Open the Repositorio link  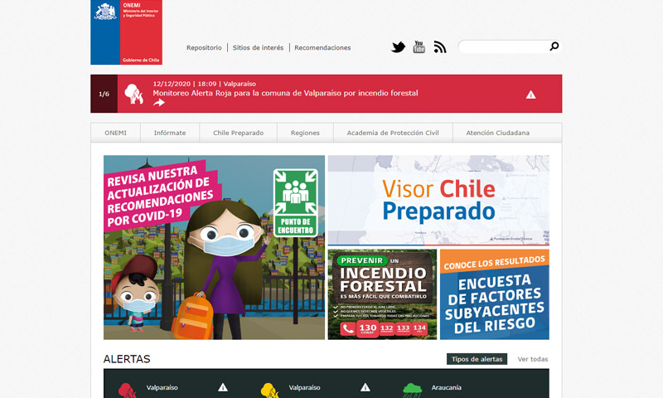(x=204, y=48)
